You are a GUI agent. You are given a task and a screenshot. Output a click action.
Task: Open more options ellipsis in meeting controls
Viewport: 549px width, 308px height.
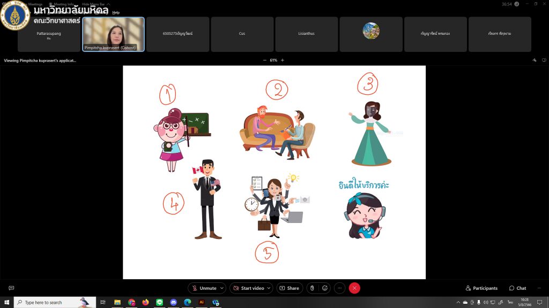point(339,288)
